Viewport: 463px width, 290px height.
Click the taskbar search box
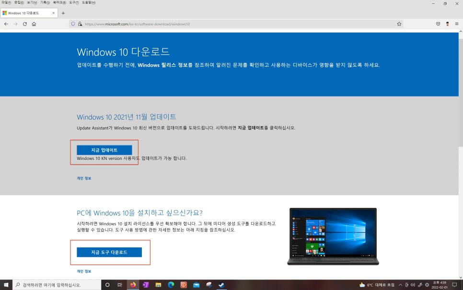[x=57, y=285]
